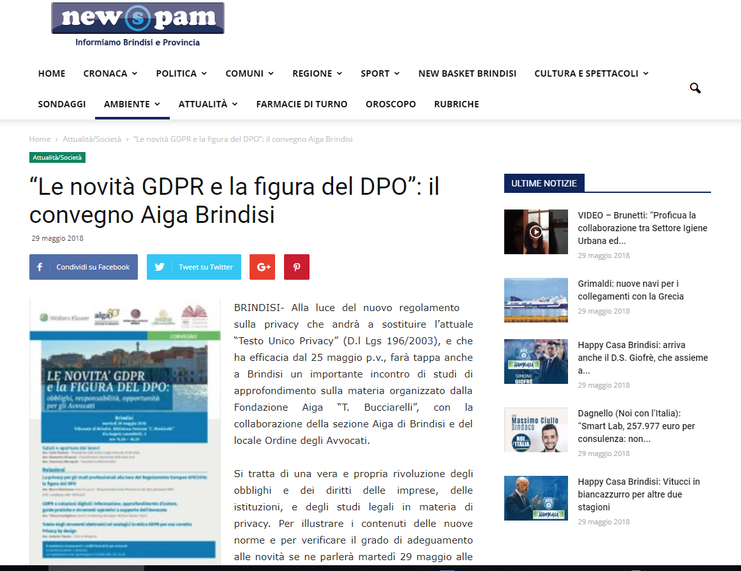Expand the Politica dropdown menu

point(181,73)
